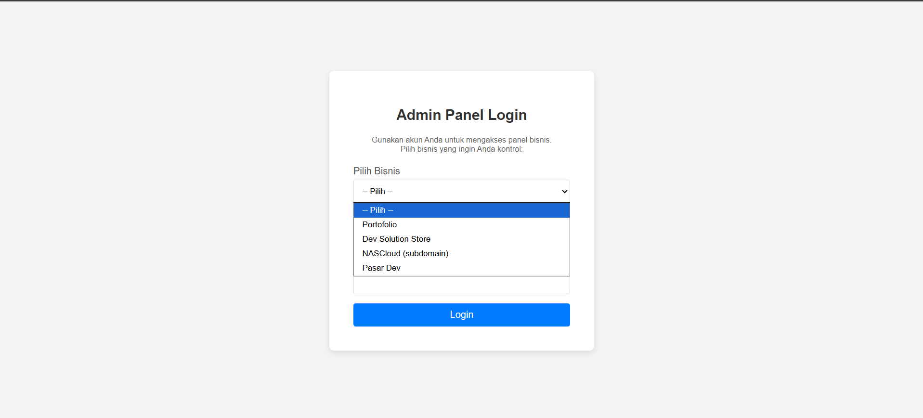Click the Login submit control
923x418 pixels.
461,314
